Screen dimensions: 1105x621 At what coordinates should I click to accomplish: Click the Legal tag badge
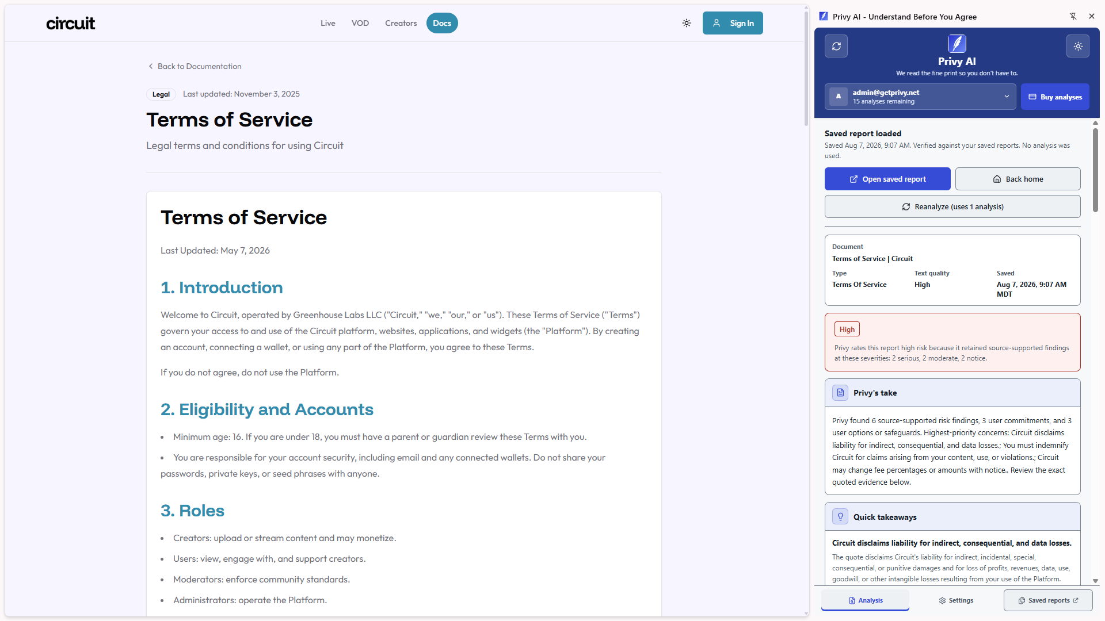pyautogui.click(x=161, y=94)
